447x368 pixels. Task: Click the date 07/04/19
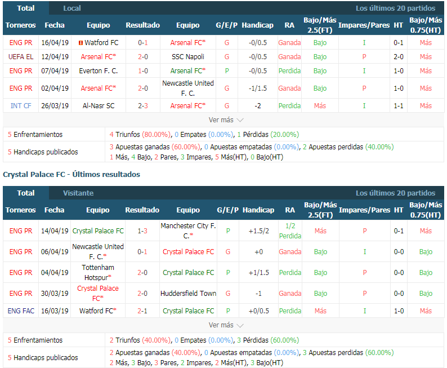55,71
